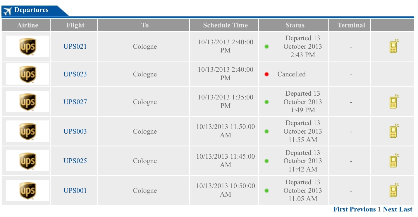Go to the First page link
Image resolution: width=418 pixels, height=217 pixels.
[341, 209]
